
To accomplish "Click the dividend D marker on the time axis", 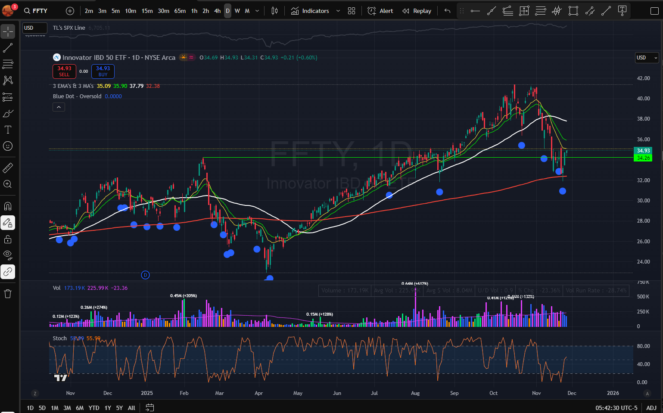I will [x=145, y=275].
